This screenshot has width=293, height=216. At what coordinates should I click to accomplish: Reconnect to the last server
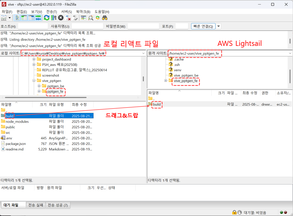tap(75, 18)
